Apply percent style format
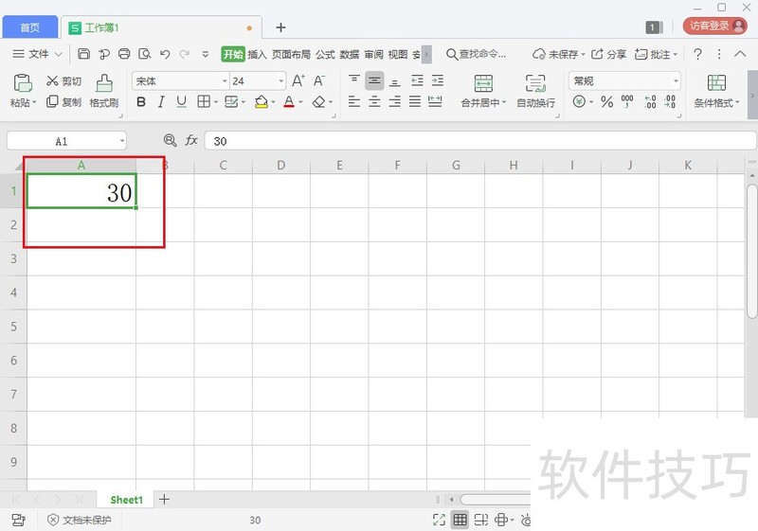The image size is (758, 531). 606,102
